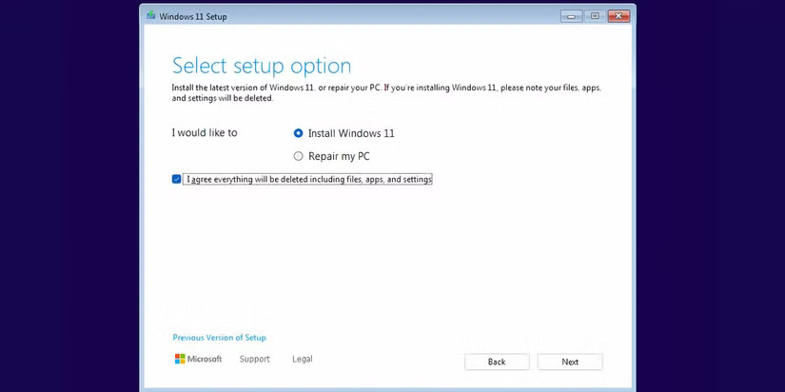Click the "Repair my PC" option label

339,156
